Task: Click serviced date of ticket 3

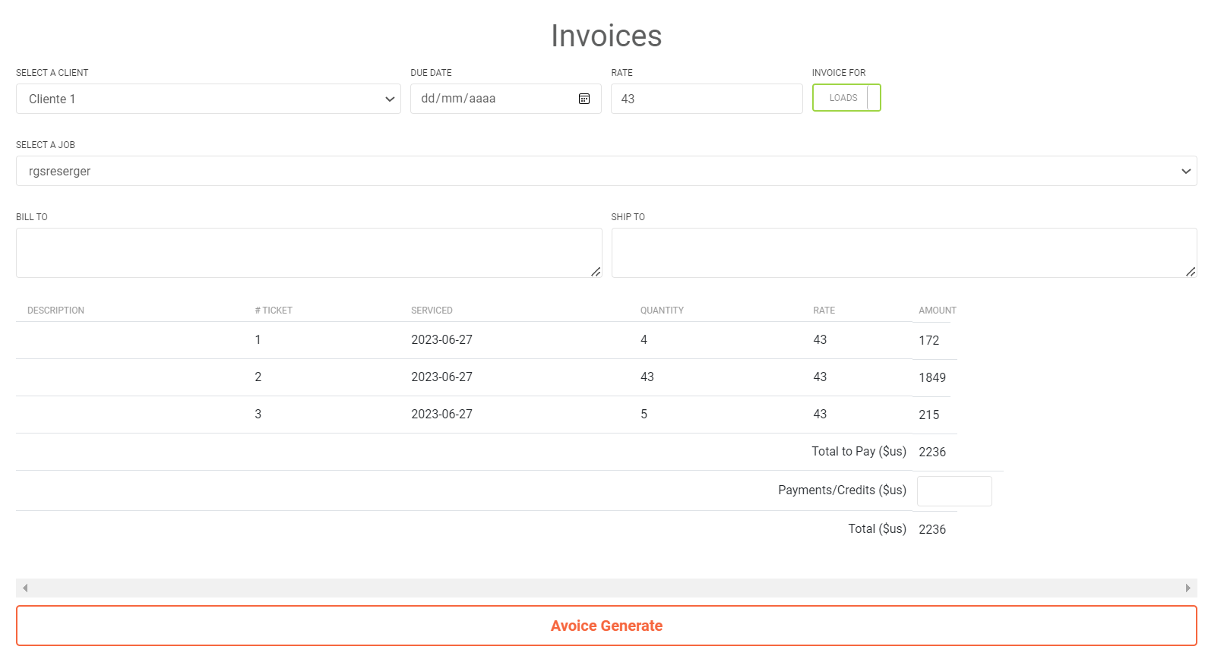Action: point(442,415)
